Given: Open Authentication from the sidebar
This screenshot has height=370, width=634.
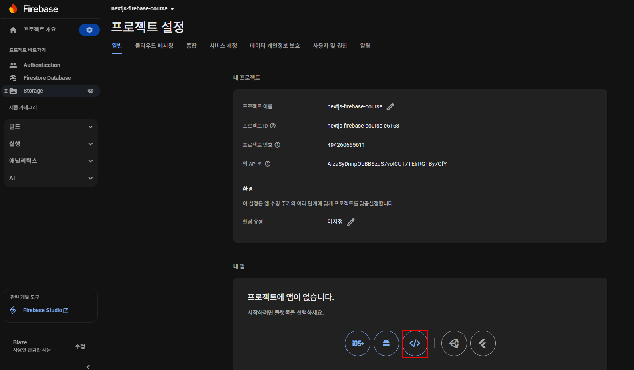Looking at the screenshot, I should (42, 65).
